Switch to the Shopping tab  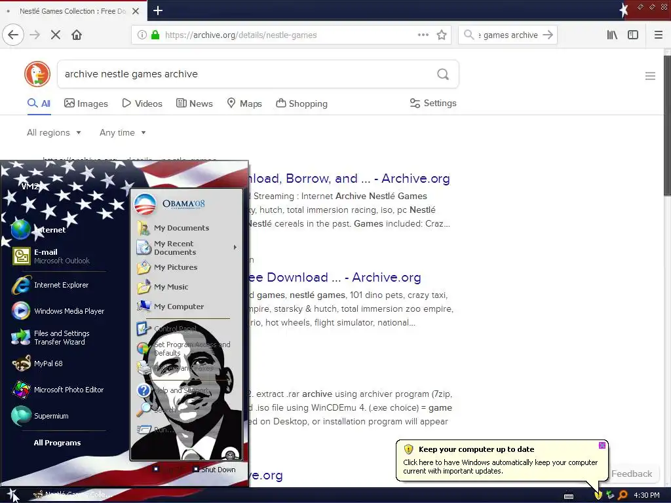coord(301,103)
